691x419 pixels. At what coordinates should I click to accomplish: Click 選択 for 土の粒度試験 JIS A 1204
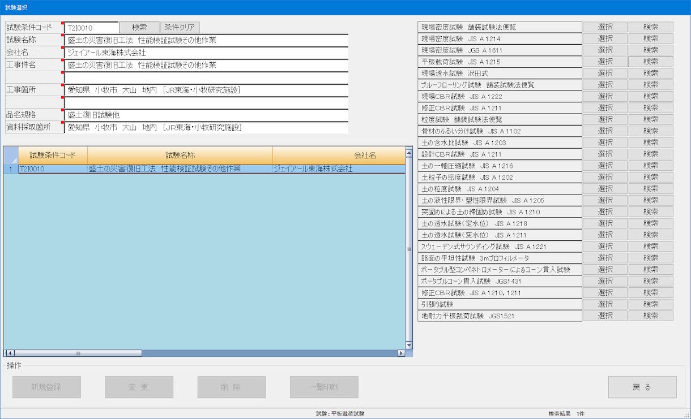coord(605,189)
